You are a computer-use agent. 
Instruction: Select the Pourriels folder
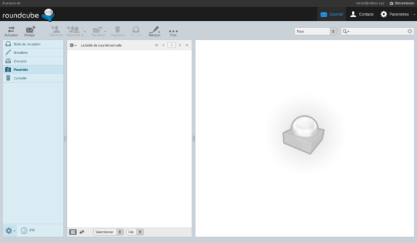(x=33, y=70)
